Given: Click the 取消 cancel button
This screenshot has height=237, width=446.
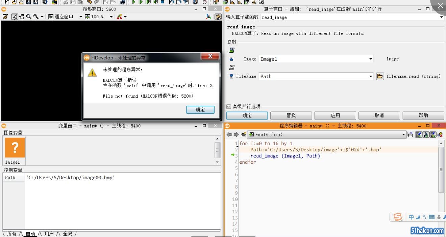Looking at the screenshot, I should click(379, 115).
